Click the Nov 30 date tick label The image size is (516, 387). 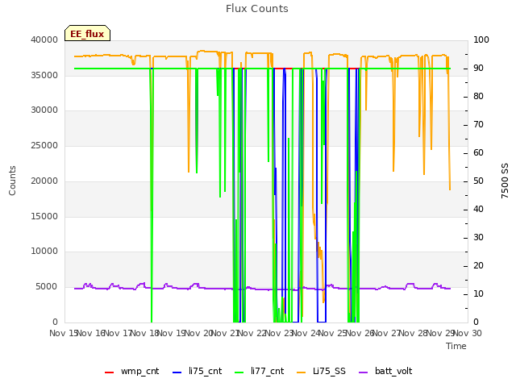pyautogui.click(x=468, y=333)
